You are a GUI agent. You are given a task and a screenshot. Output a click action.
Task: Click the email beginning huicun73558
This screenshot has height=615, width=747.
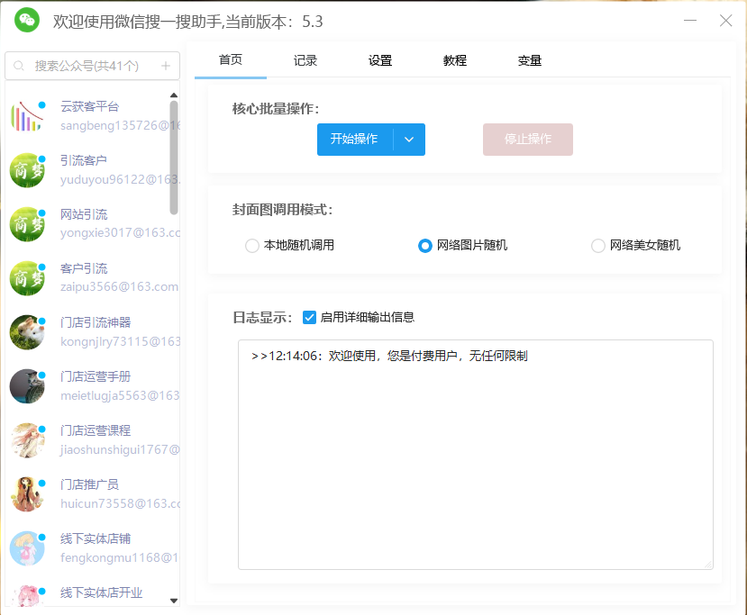click(x=120, y=503)
